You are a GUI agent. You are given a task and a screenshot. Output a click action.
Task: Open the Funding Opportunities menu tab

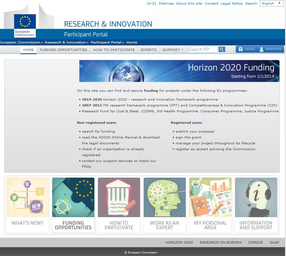[63, 50]
